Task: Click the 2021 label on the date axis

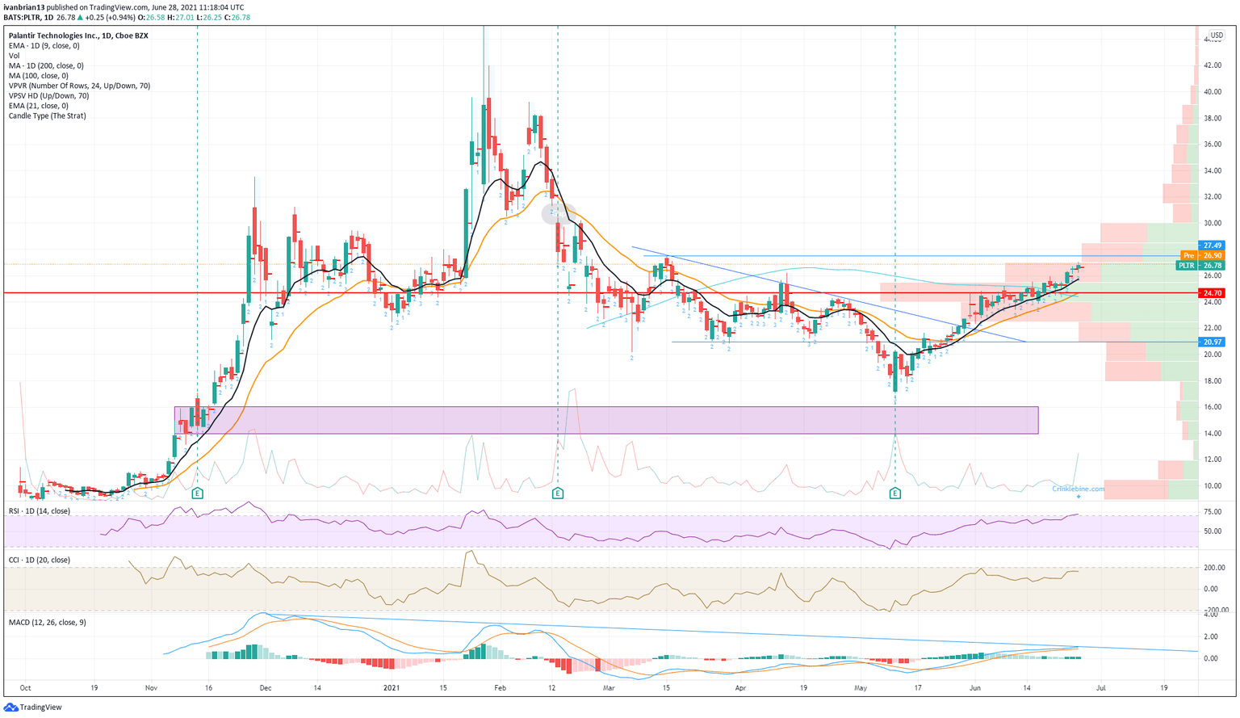Action: coord(392,688)
